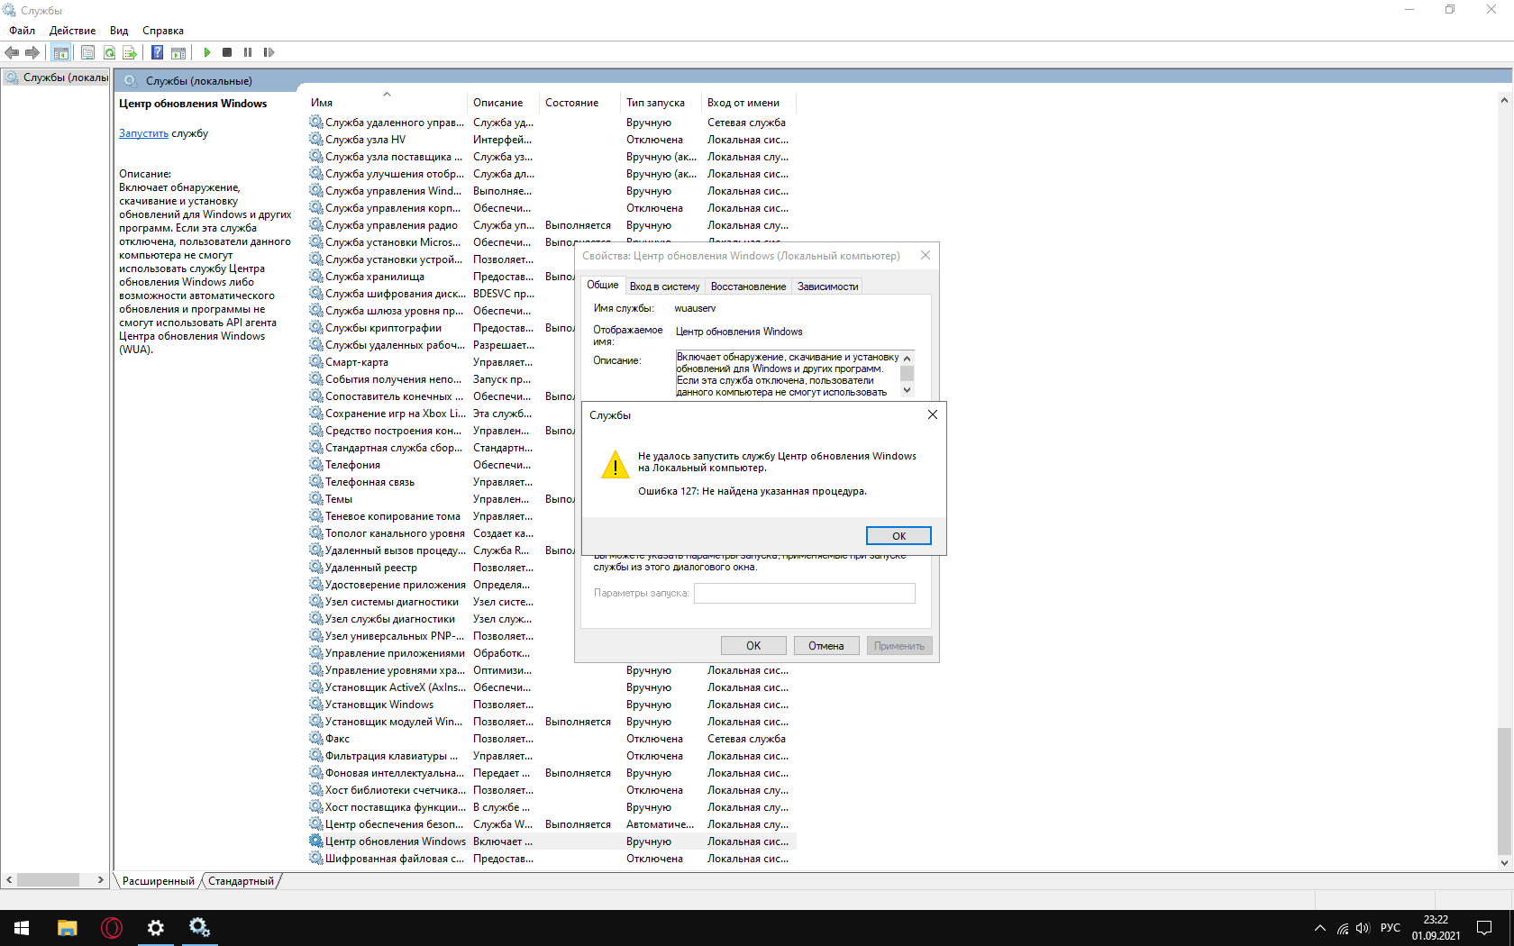
Task: Select the Центр обновления Windows service row
Action: coord(552,841)
